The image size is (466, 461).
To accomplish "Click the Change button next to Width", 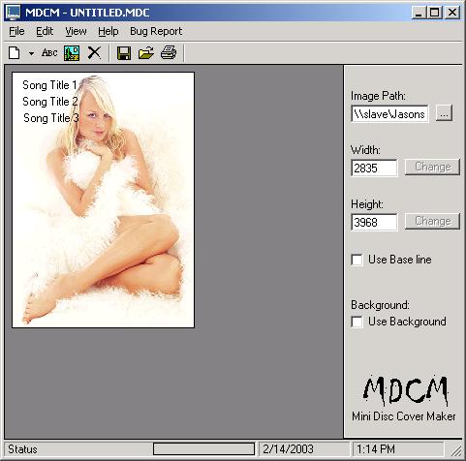I will tap(432, 168).
